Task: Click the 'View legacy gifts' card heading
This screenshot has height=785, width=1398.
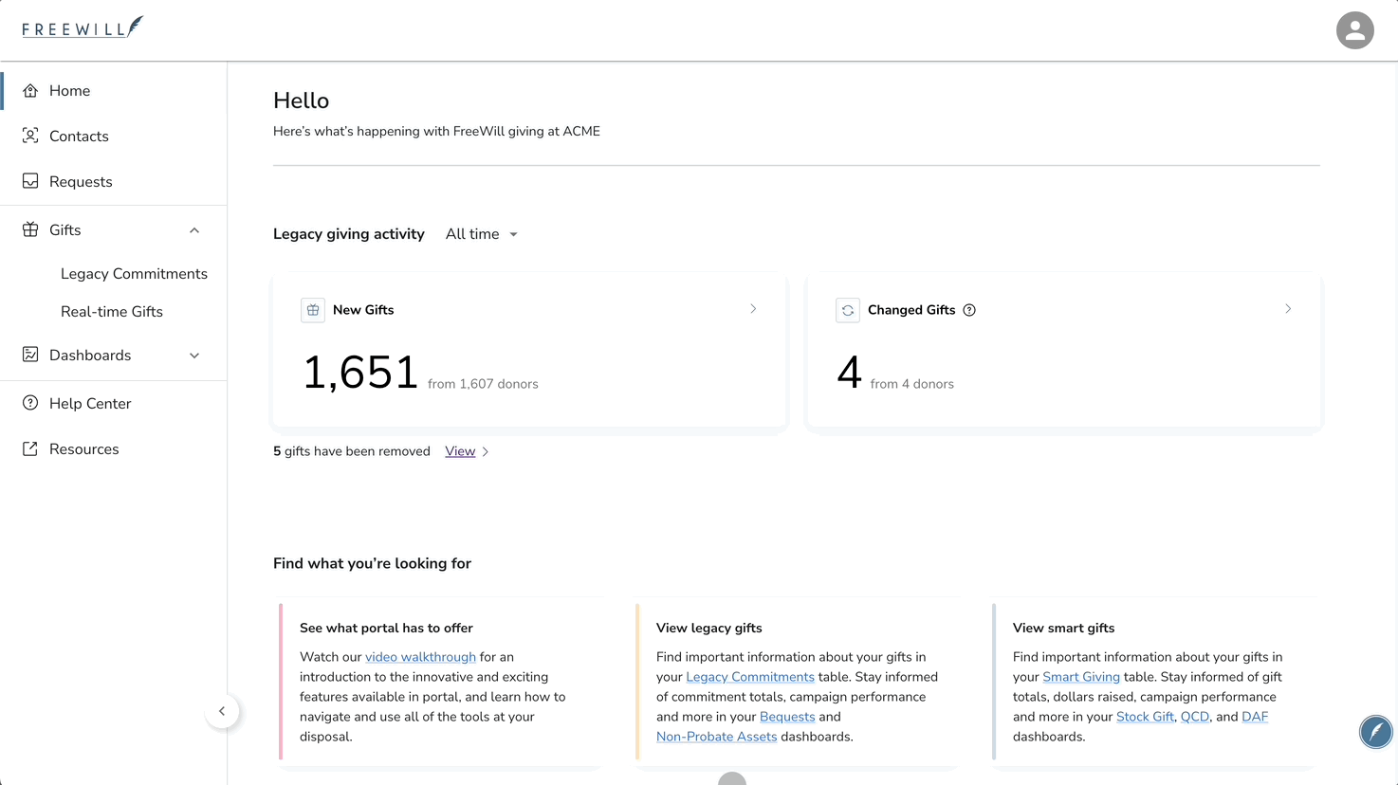Action: [709, 628]
